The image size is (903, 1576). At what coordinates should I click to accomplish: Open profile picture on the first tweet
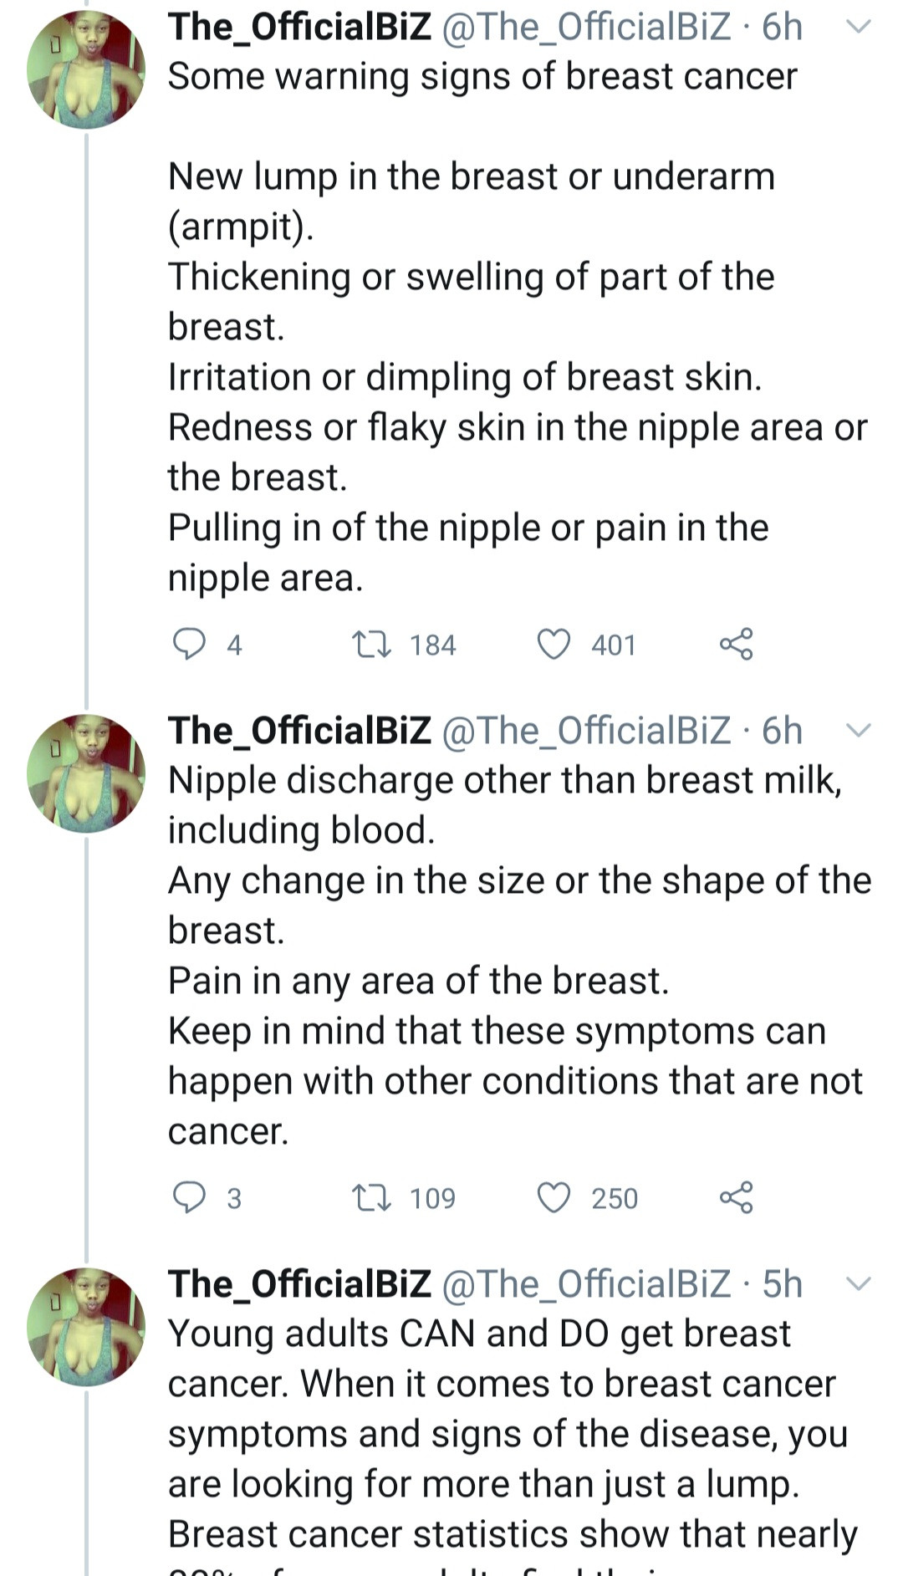[86, 69]
